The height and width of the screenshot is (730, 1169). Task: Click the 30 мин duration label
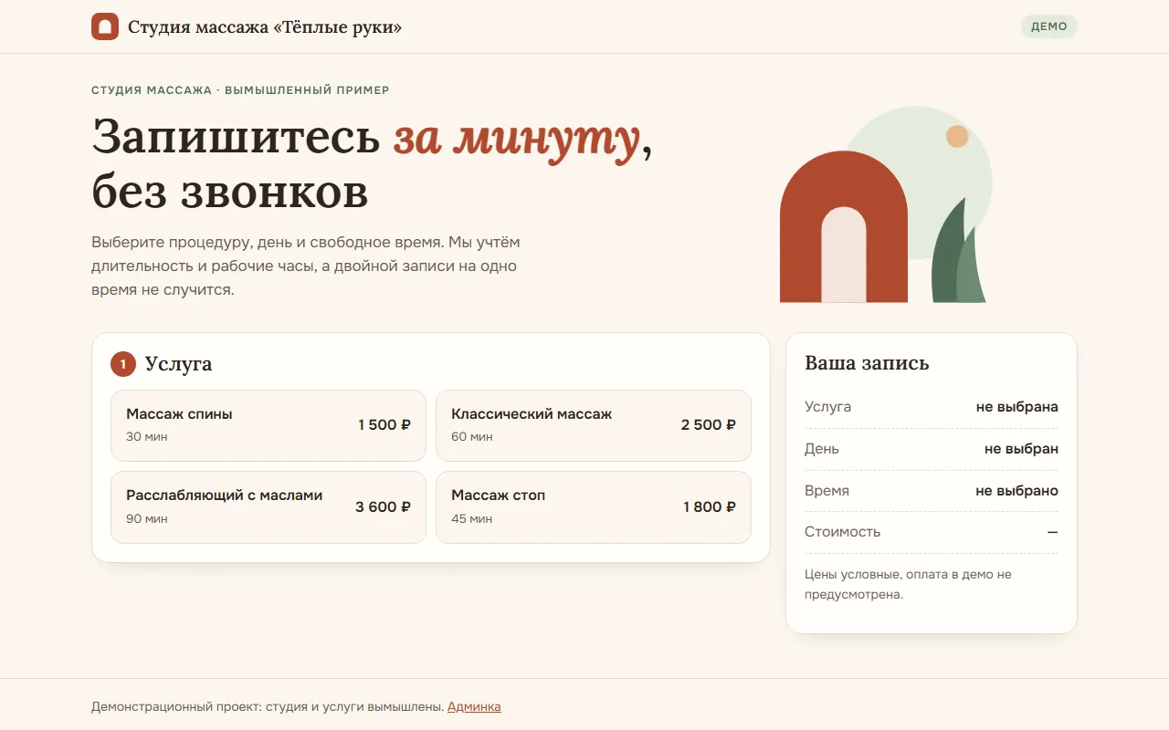(147, 436)
